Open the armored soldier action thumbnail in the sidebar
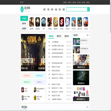 click(76, 50)
